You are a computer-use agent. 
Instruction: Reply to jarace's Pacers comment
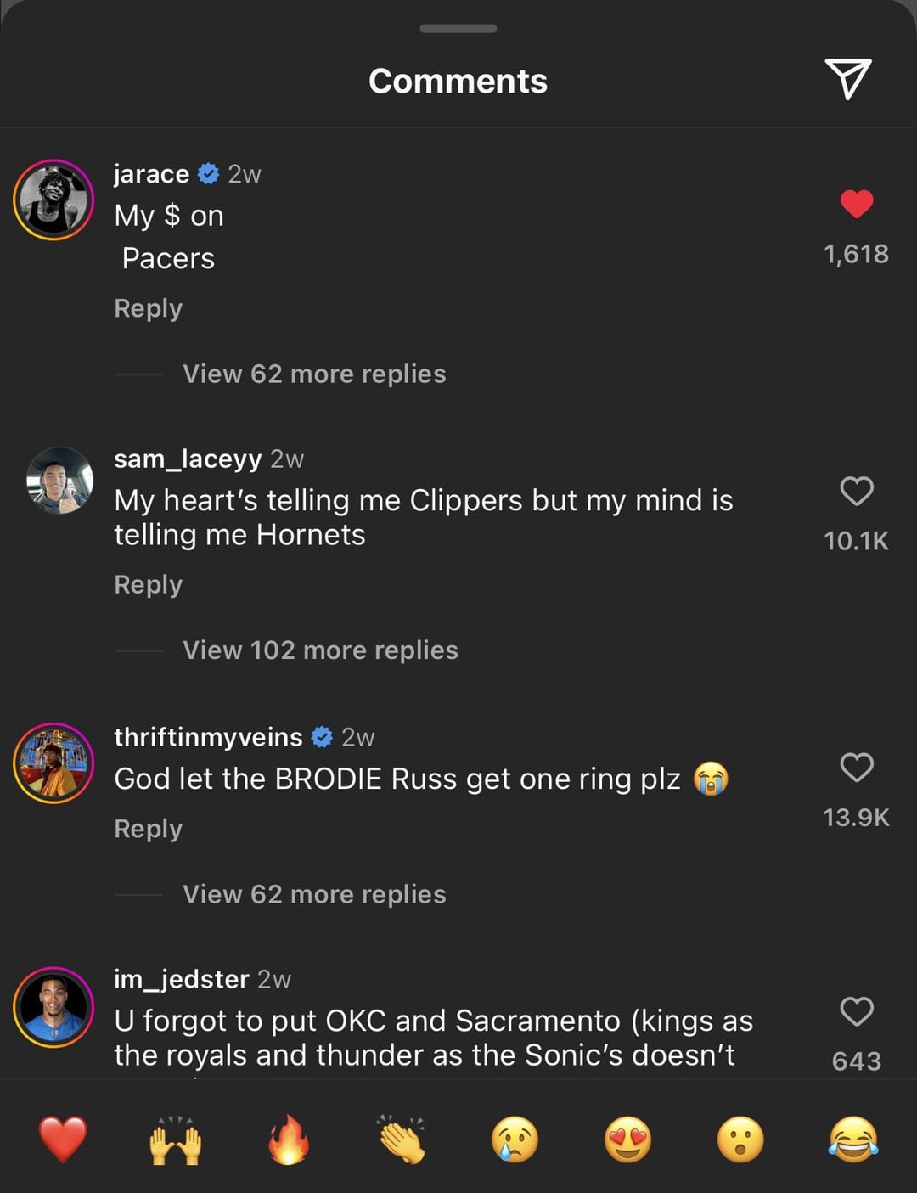(149, 308)
